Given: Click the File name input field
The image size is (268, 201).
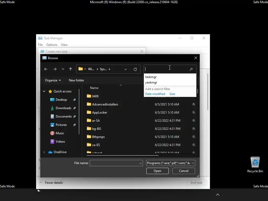Looking at the screenshot, I should 114,163.
